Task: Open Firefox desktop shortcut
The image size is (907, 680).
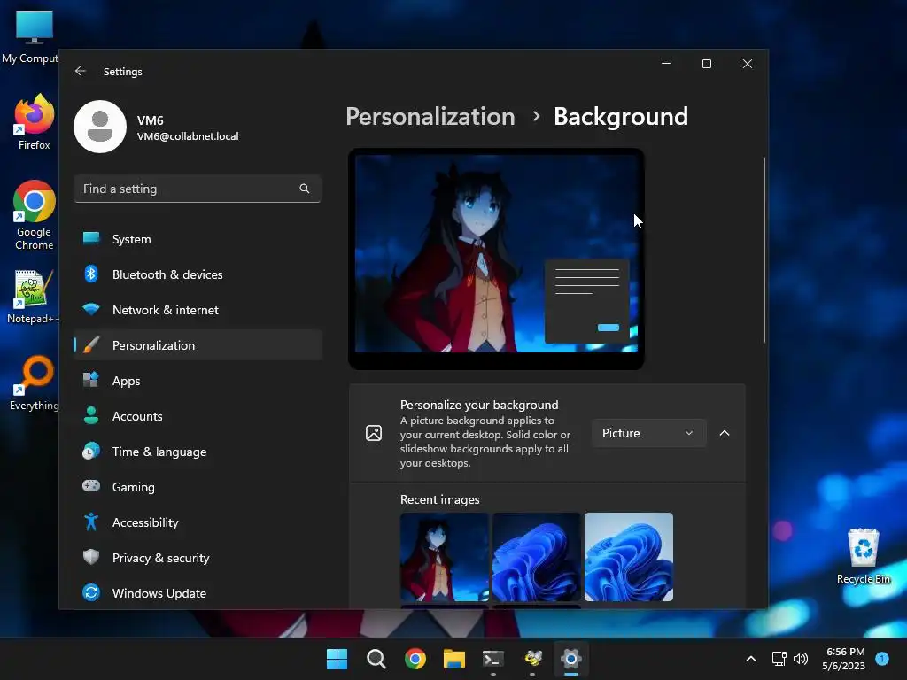Action: click(x=35, y=122)
